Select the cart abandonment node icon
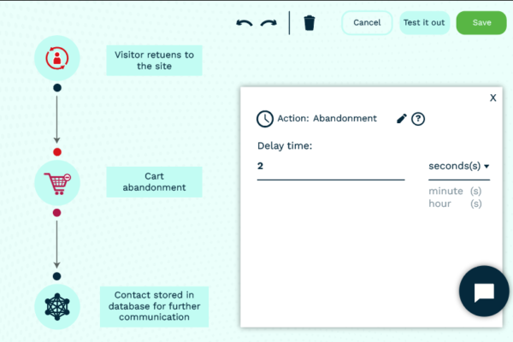The height and width of the screenshot is (342, 513). [x=57, y=183]
